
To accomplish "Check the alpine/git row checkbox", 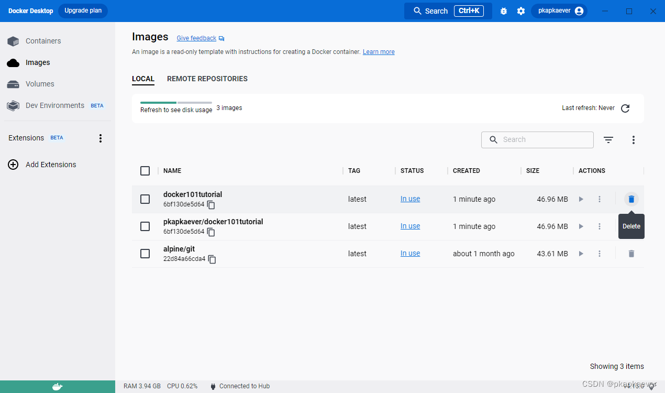I will pyautogui.click(x=145, y=254).
